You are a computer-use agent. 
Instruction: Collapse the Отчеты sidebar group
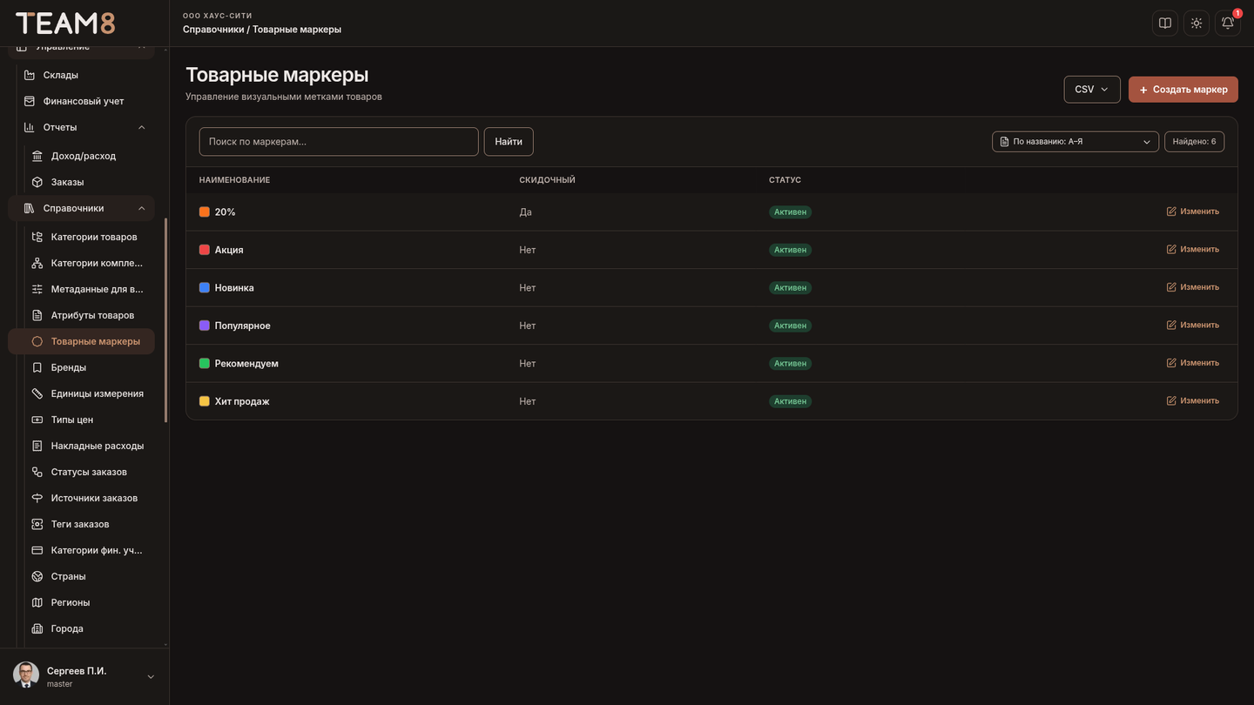tap(142, 127)
